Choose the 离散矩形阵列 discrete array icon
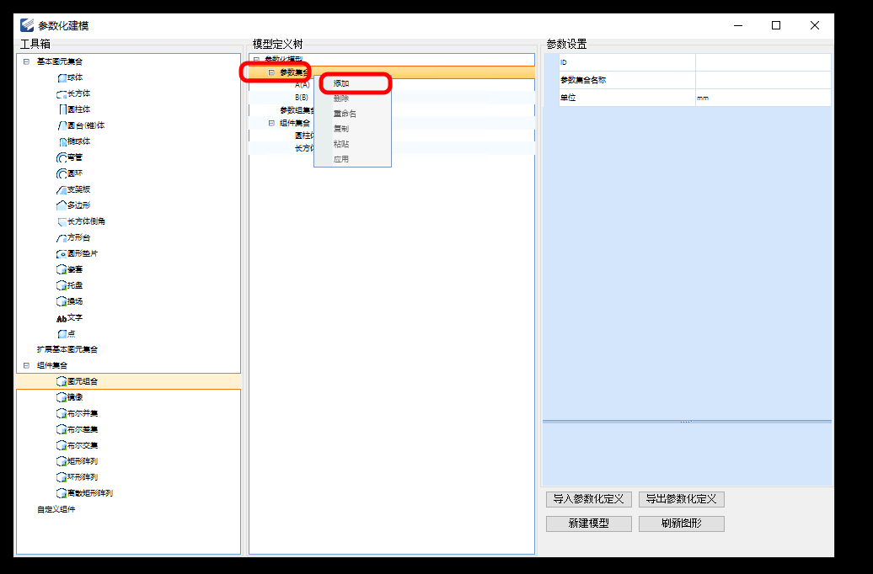 [x=62, y=493]
